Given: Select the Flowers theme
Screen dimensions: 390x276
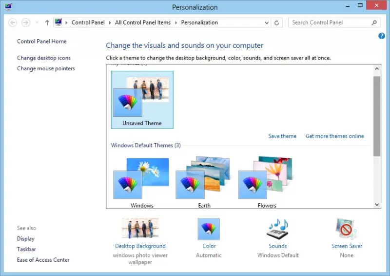Looking at the screenshot, I should point(267,182).
